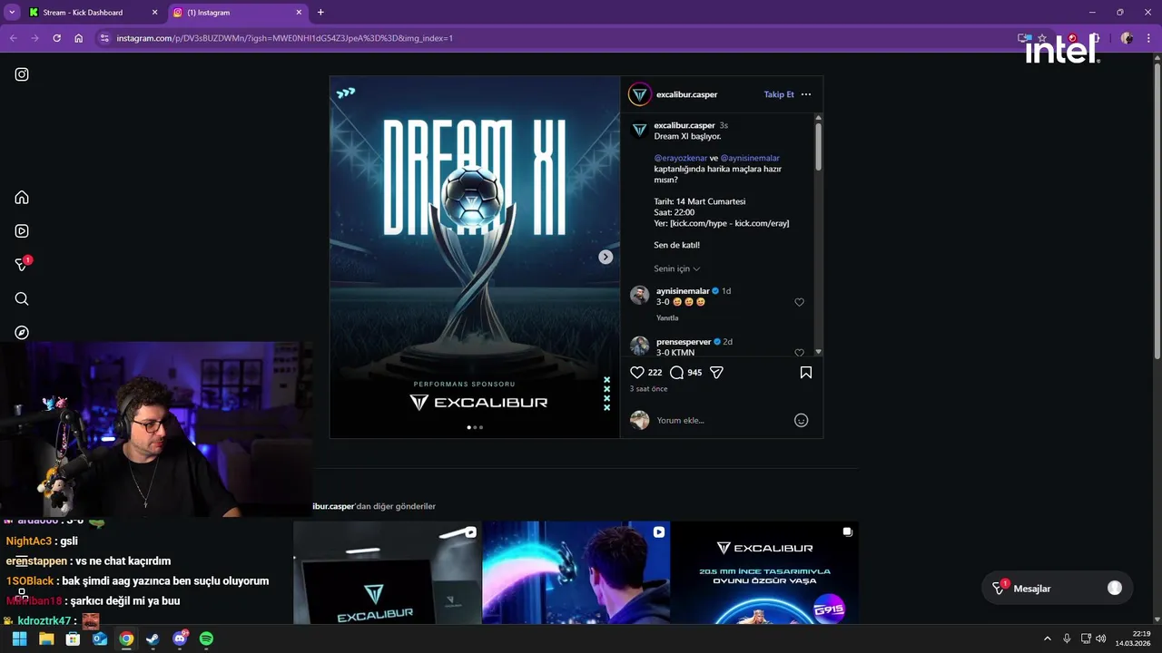The height and width of the screenshot is (653, 1162).
Task: Open emoji picker in comment box
Action: click(802, 420)
